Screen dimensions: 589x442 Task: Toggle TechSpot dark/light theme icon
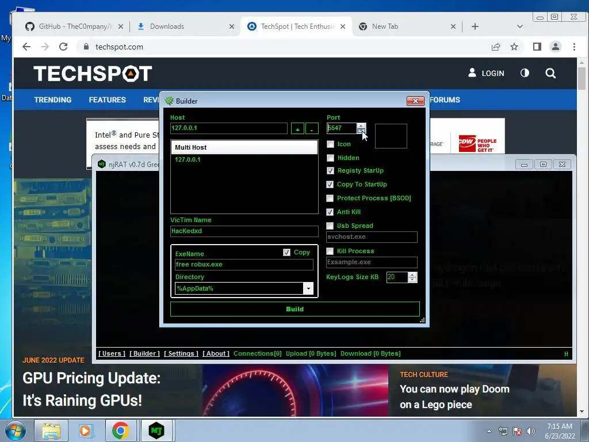click(525, 73)
